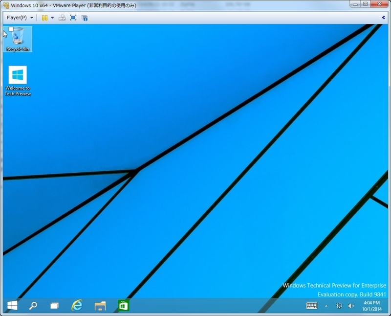Image resolution: width=391 pixels, height=316 pixels.
Task: Open the Windows Store taskbar icon
Action: click(124, 306)
